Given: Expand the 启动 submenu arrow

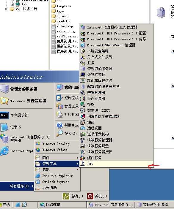Looking at the screenshot, I should coord(77,170).
